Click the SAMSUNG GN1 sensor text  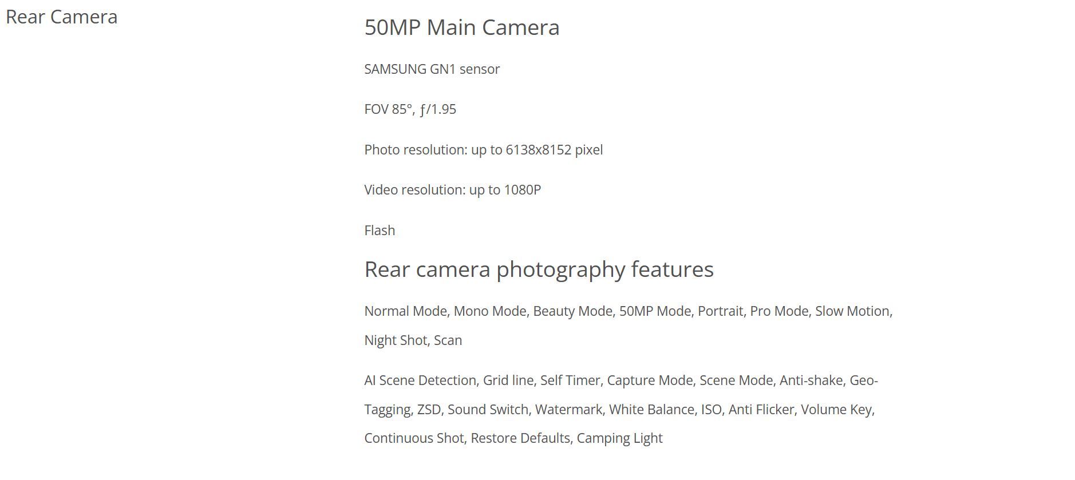point(432,69)
